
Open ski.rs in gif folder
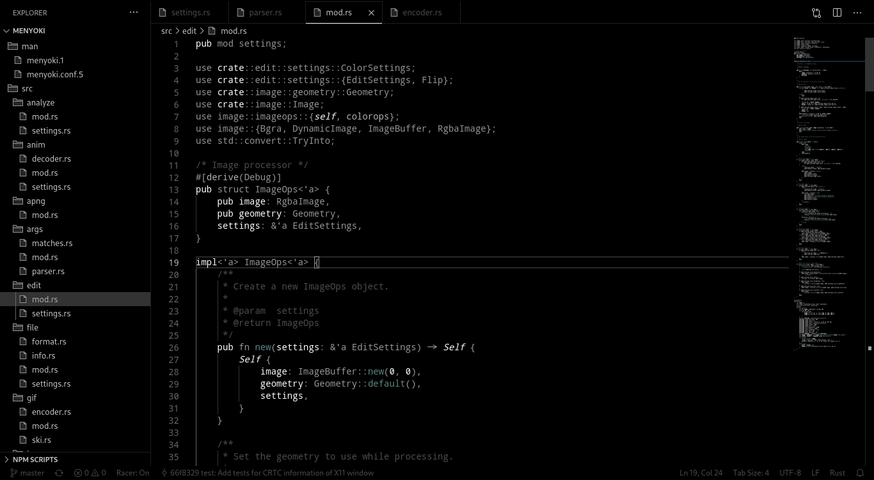(75, 440)
